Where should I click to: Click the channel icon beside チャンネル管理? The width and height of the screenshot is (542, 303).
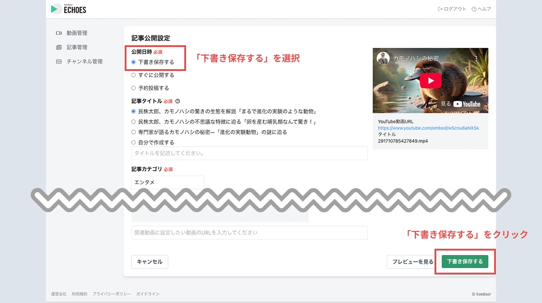point(59,62)
